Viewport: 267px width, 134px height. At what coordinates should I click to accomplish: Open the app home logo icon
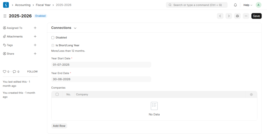pyautogui.click(x=6, y=5)
